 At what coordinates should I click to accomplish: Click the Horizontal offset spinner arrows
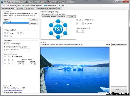pos(23,64)
